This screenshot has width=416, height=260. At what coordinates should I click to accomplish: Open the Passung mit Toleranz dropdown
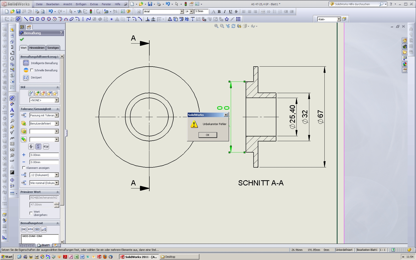tap(56, 115)
